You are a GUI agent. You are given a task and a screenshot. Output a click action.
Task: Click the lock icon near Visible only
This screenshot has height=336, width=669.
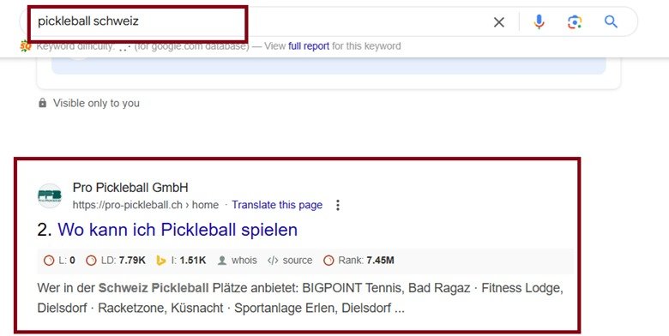pyautogui.click(x=42, y=103)
